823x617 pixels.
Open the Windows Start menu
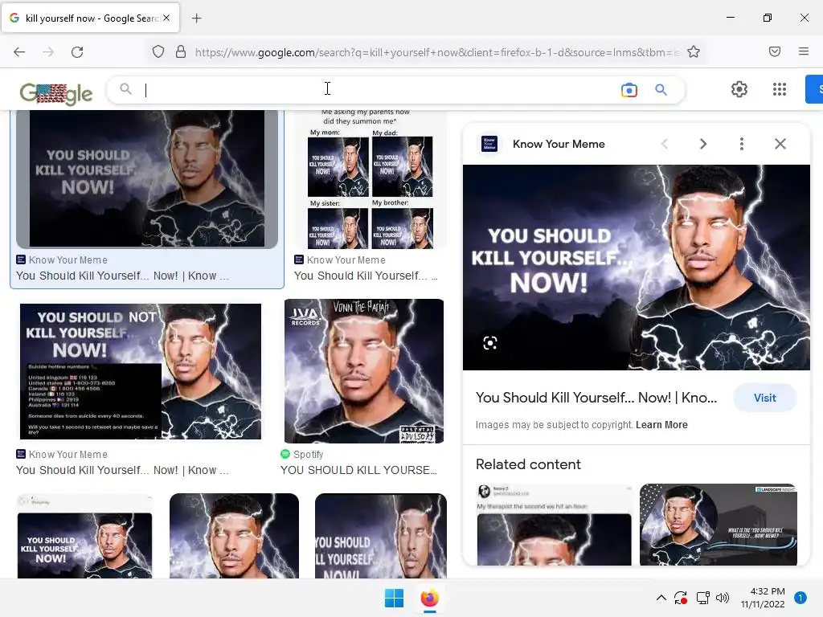394,598
